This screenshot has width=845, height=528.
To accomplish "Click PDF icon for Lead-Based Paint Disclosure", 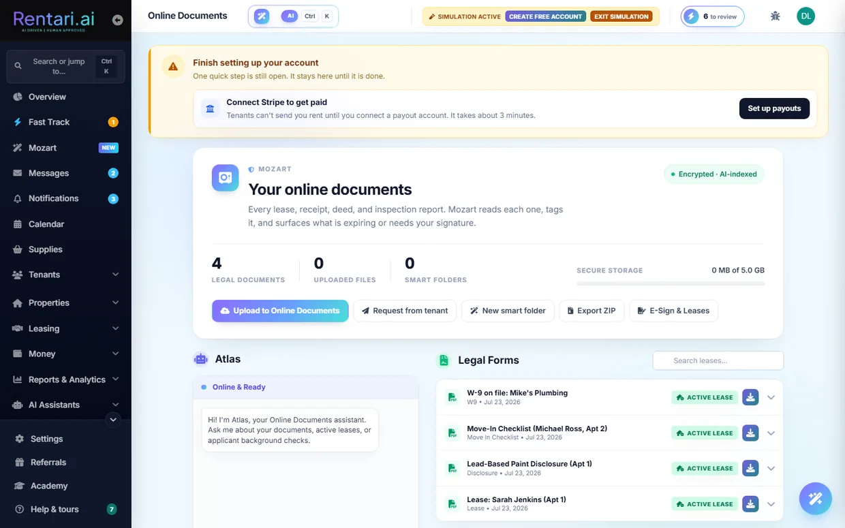I will point(451,468).
